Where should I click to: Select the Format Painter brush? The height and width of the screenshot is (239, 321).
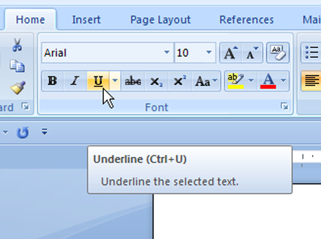pyautogui.click(x=18, y=87)
